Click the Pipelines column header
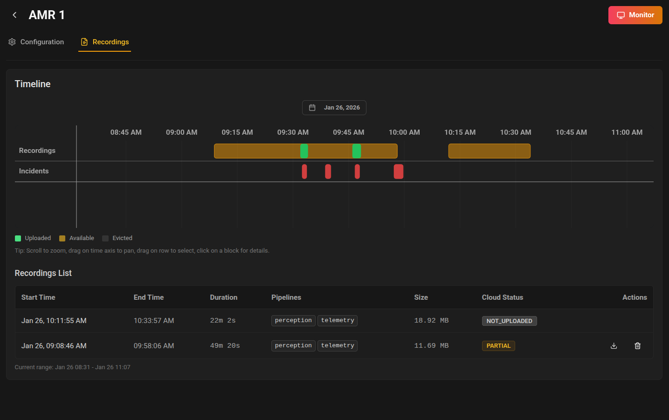Screen dimensions: 669x420 click(x=286, y=297)
